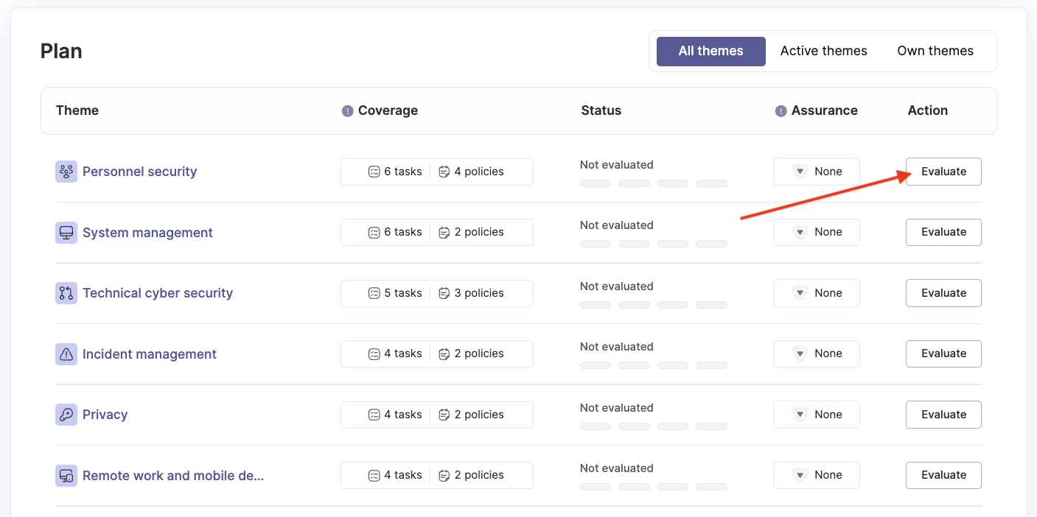Click '6 tasks' in Personnel security row
1037x517 pixels.
pyautogui.click(x=403, y=172)
